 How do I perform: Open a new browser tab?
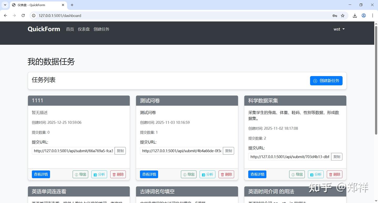[x=72, y=5]
